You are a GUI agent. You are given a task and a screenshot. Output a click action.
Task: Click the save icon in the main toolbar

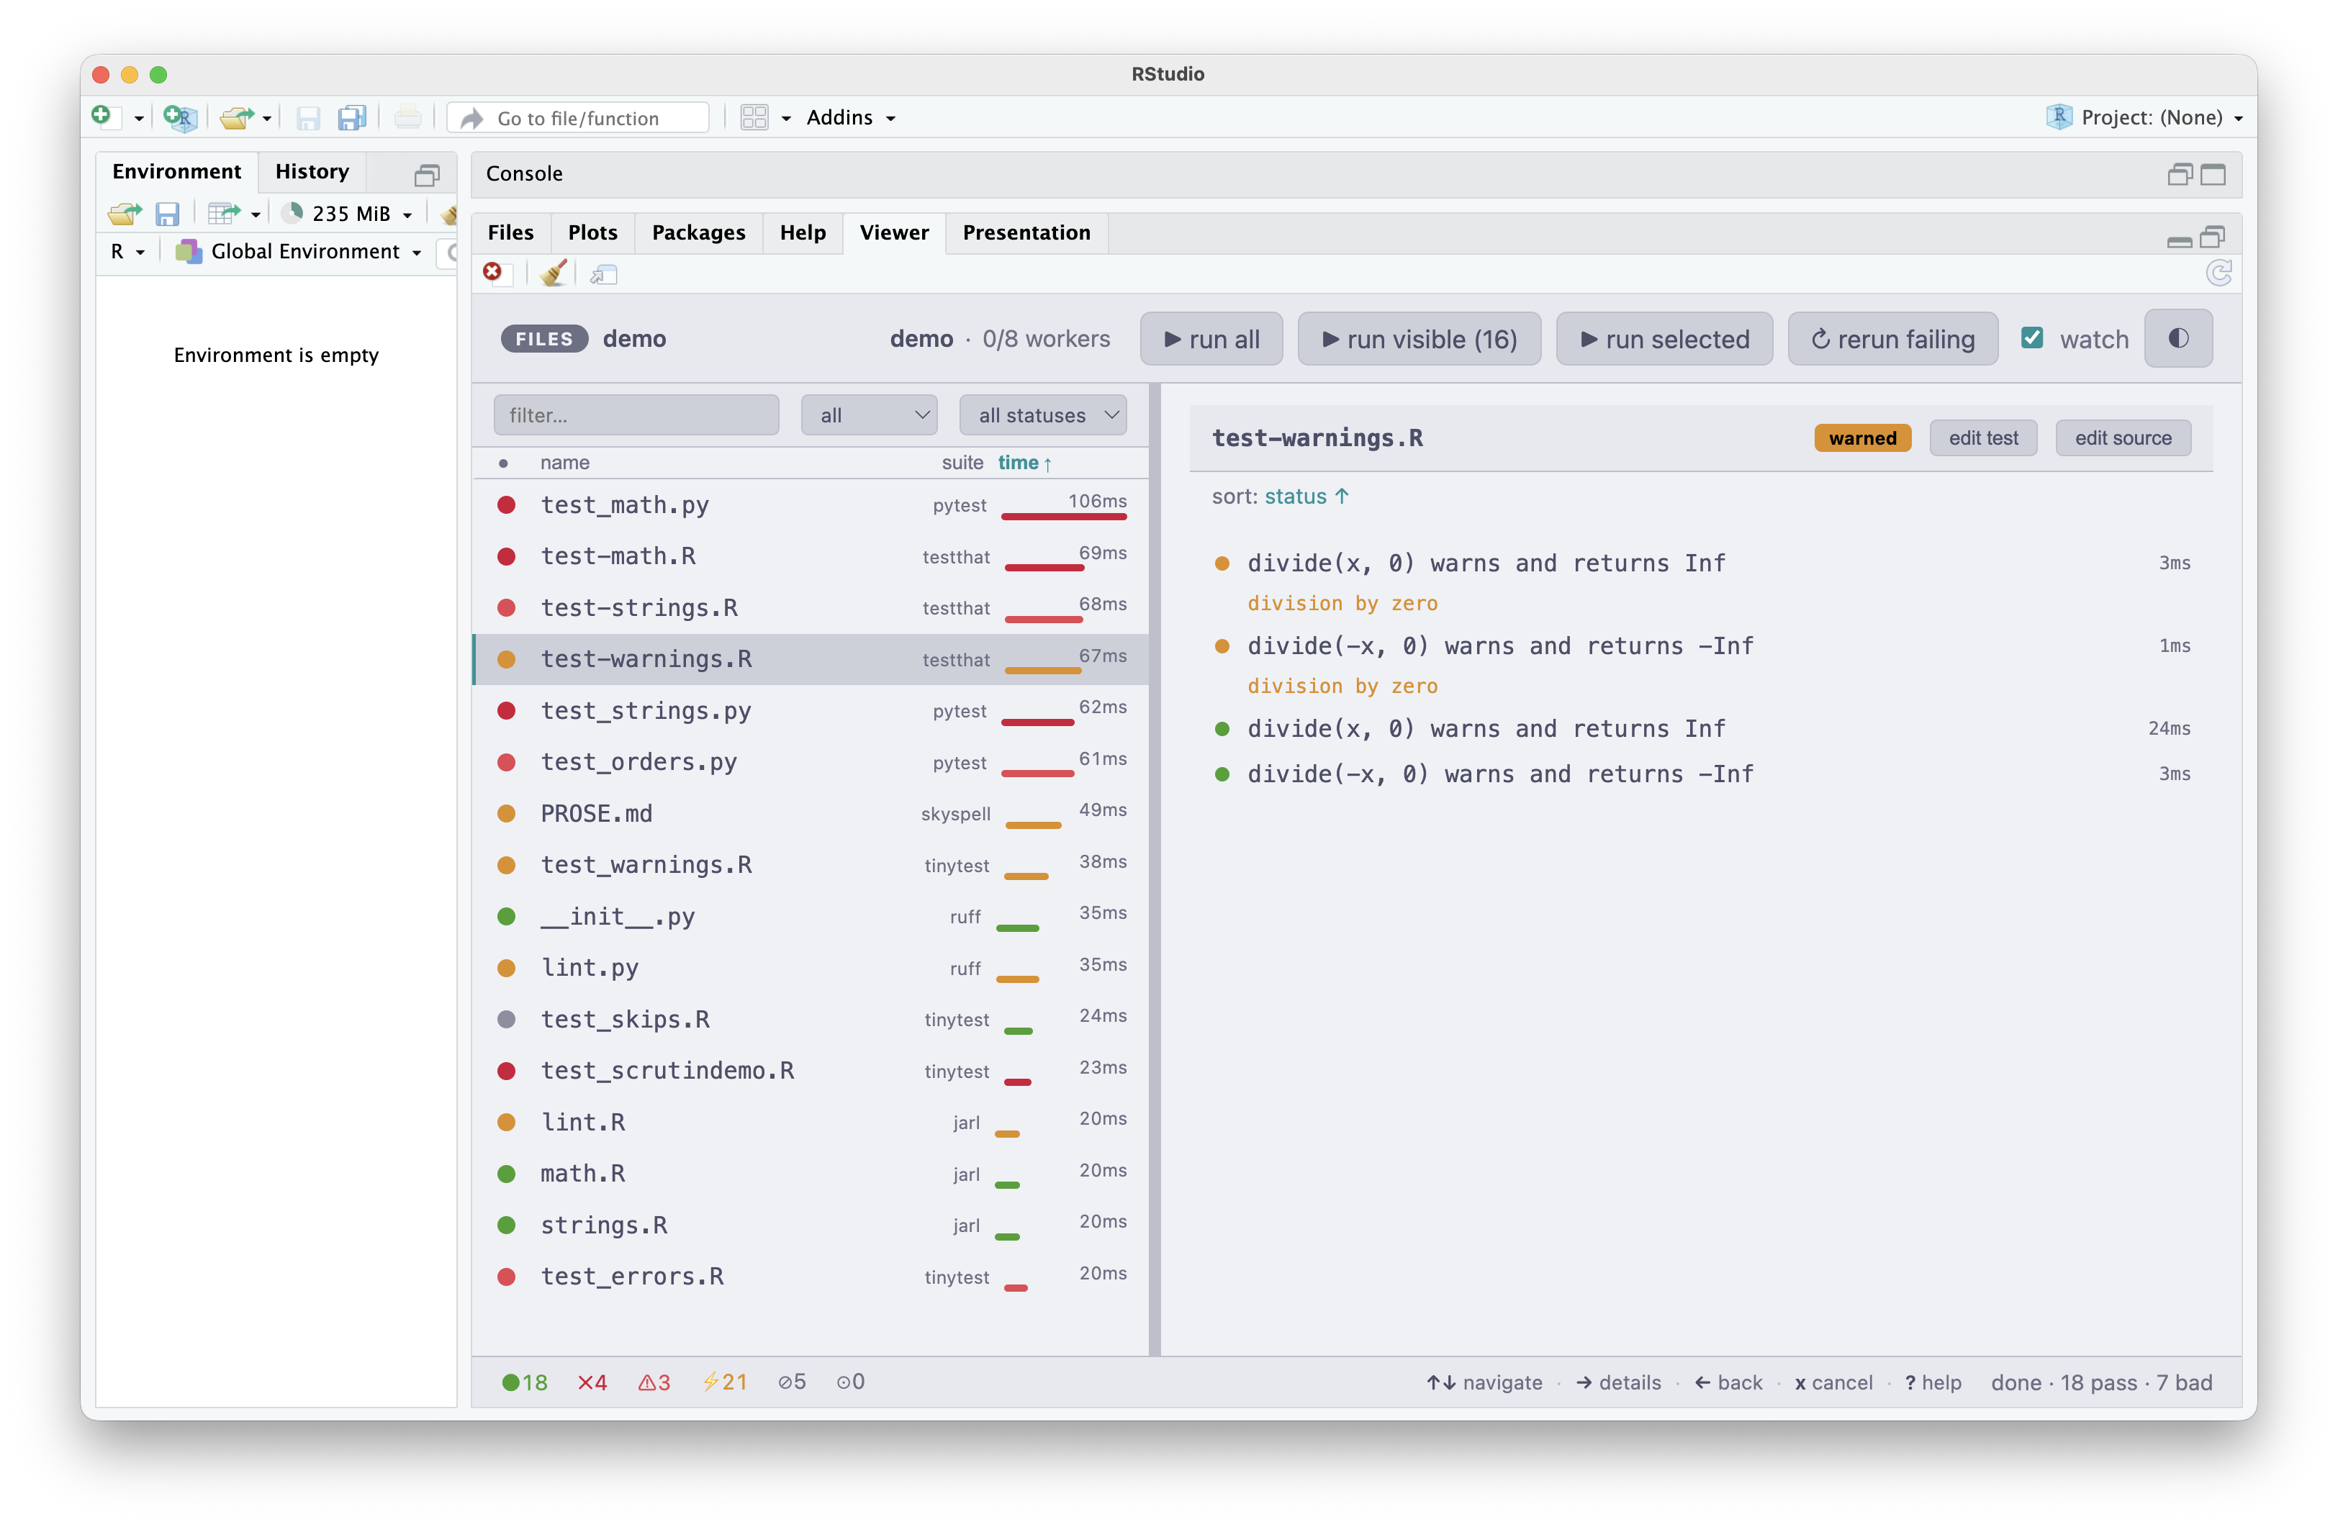309,117
